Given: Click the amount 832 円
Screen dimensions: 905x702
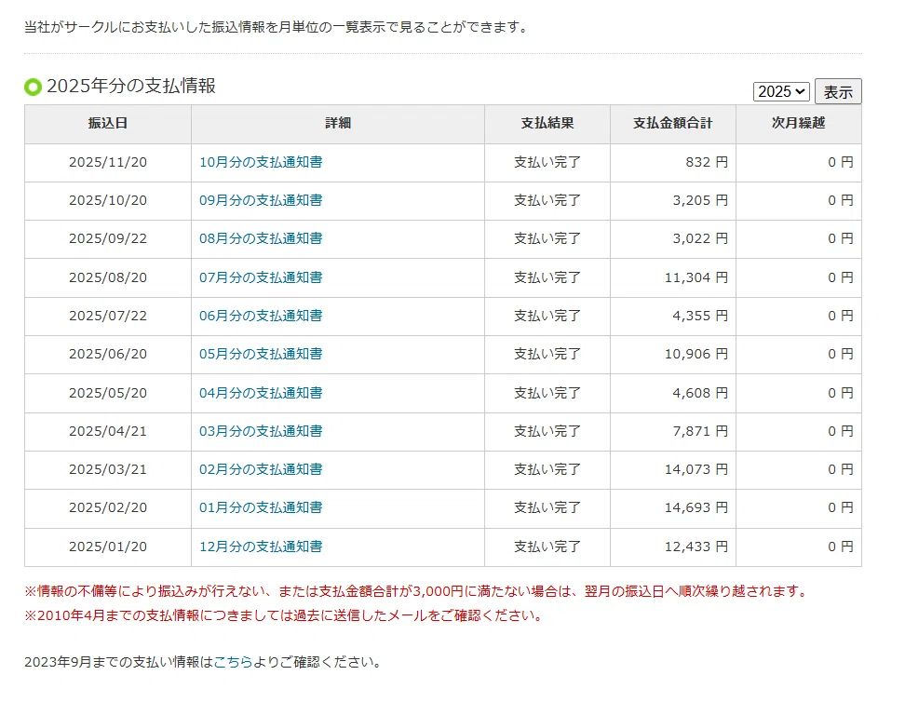Looking at the screenshot, I should coord(707,162).
